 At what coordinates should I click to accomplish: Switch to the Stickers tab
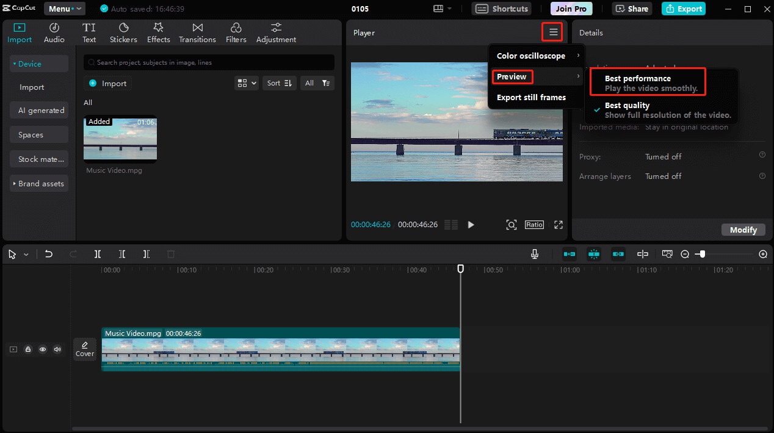[x=123, y=33]
